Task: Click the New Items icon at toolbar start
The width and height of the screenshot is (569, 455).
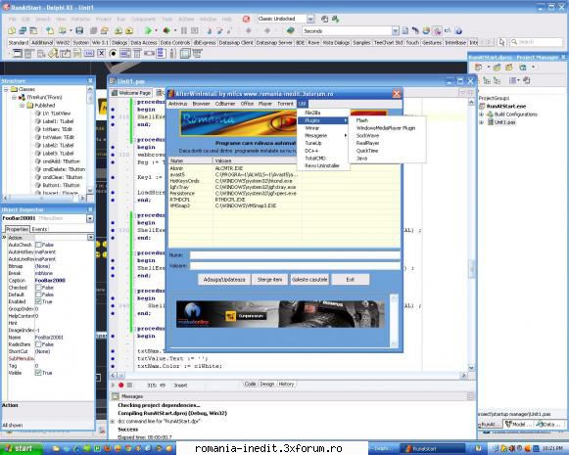Action: coord(12,30)
